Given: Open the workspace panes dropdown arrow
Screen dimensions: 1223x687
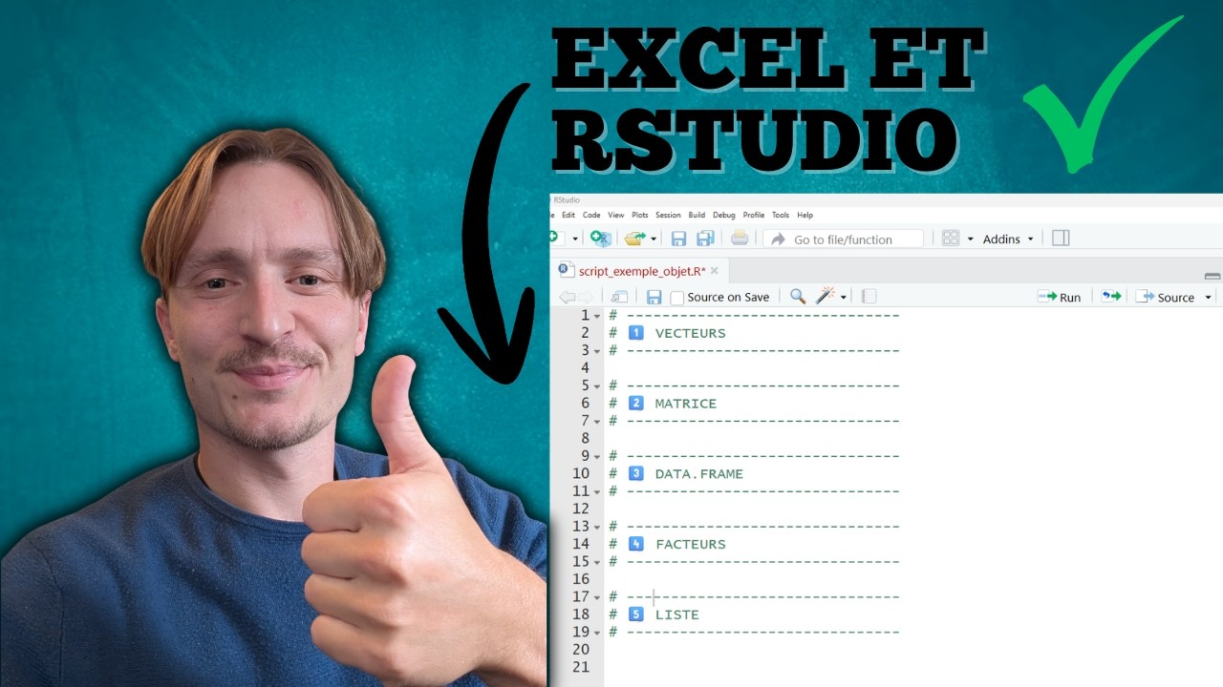Looking at the screenshot, I should 970,239.
